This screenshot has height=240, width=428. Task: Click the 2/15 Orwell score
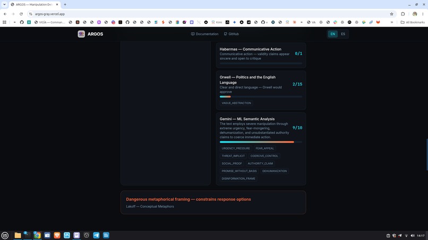(x=297, y=84)
